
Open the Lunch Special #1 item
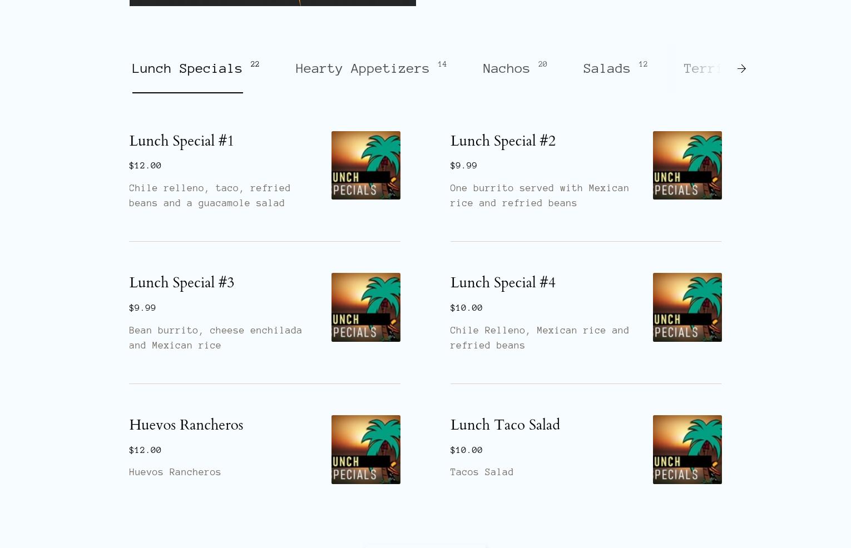pyautogui.click(x=181, y=141)
